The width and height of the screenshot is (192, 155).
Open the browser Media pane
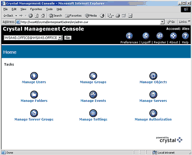click(x=91, y=15)
